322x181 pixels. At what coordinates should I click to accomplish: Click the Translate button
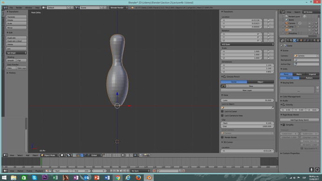coord(16,17)
